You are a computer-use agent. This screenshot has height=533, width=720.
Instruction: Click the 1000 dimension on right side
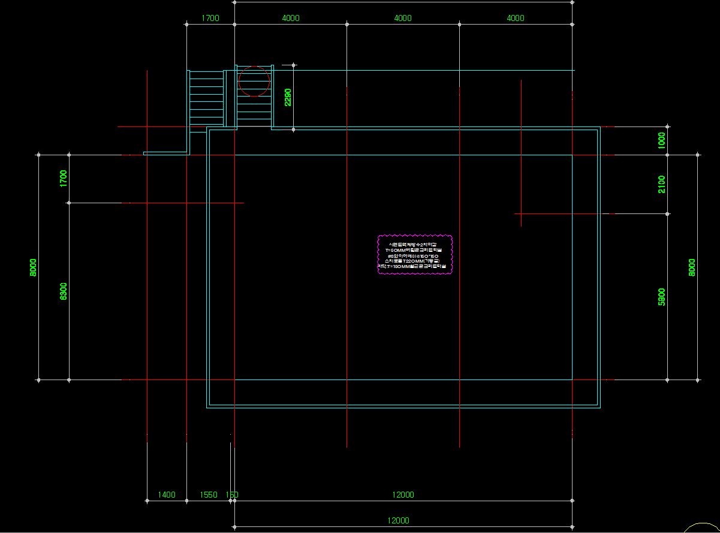(x=662, y=141)
